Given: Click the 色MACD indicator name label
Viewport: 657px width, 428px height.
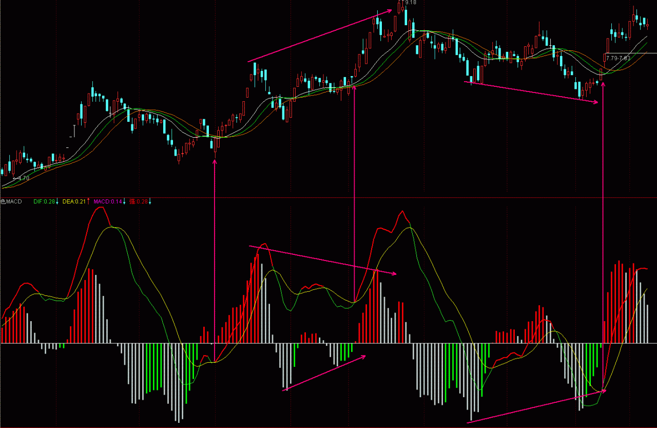Looking at the screenshot, I should point(11,202).
